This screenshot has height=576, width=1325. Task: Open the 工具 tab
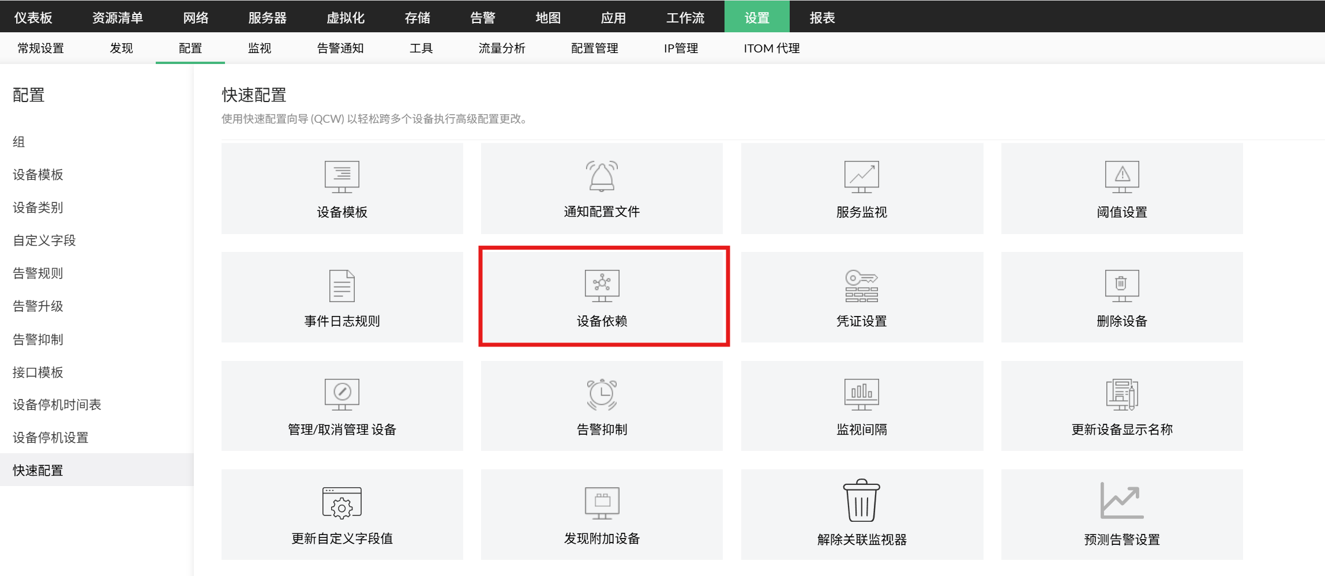pos(421,48)
